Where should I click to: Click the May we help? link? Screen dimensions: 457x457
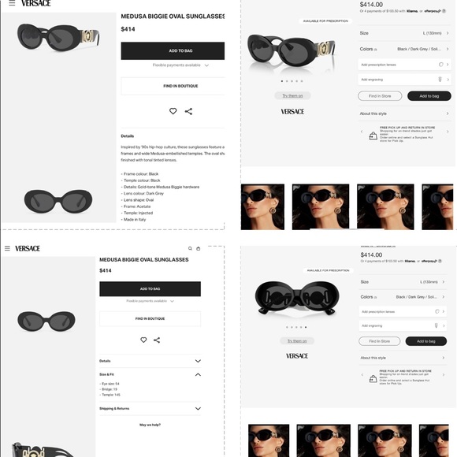pos(150,425)
